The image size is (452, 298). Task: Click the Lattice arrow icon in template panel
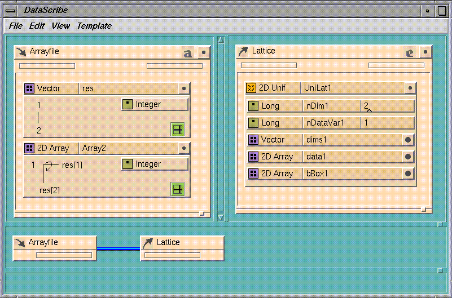(243, 51)
